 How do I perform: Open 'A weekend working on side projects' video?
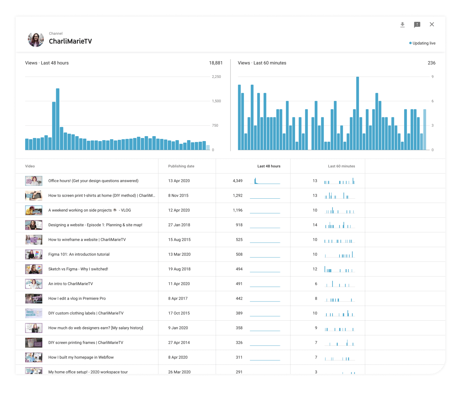pos(89,210)
